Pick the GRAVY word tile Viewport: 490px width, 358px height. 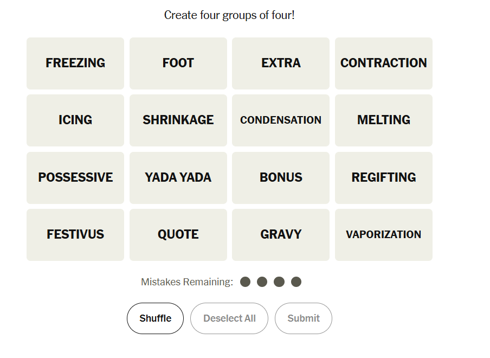tap(281, 235)
